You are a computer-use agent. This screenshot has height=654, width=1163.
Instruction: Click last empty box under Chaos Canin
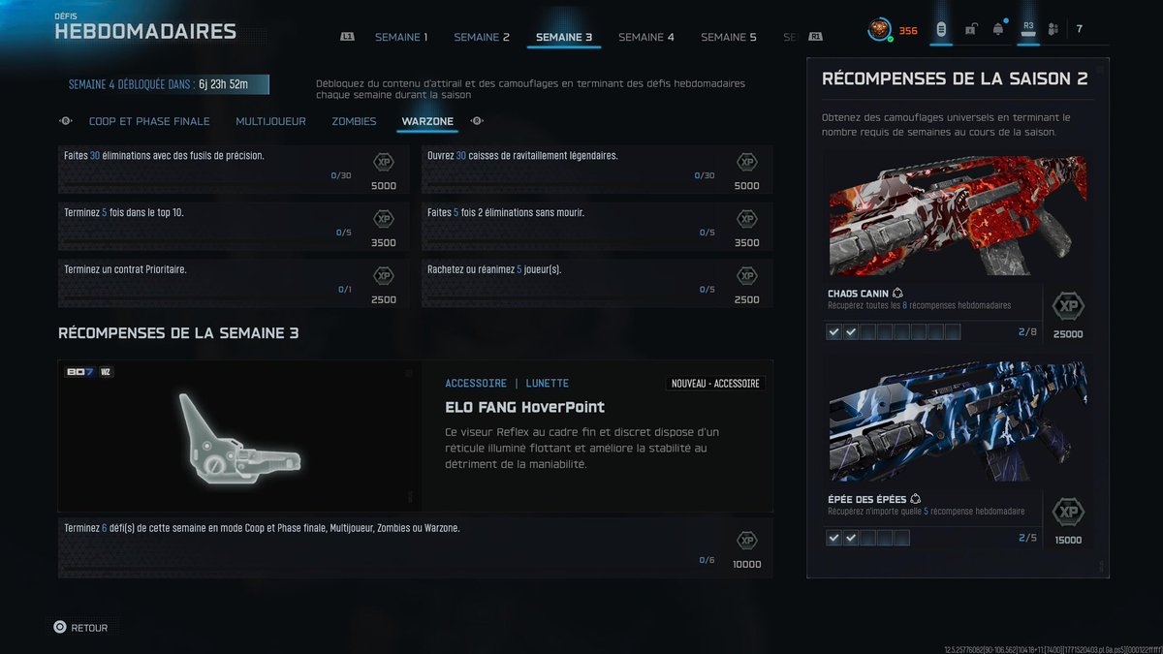point(953,332)
